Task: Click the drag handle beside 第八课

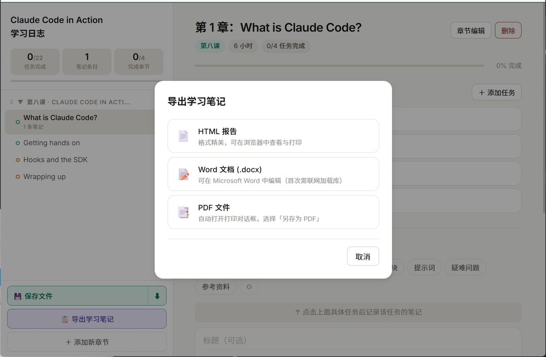Action: (12, 102)
